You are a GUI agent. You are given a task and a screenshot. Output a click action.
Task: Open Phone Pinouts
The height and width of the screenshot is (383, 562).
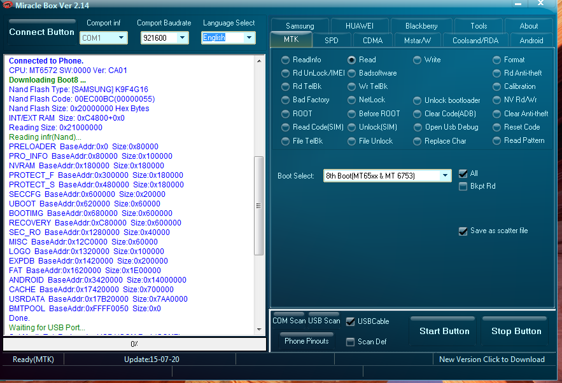[x=306, y=340]
